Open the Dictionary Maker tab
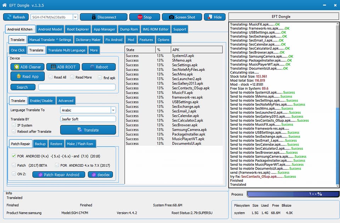This screenshot has width=340, height=223. (88, 40)
